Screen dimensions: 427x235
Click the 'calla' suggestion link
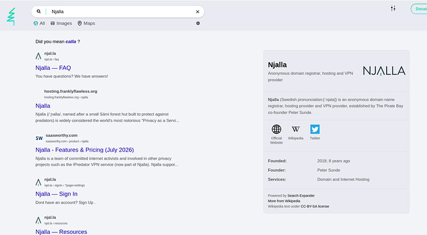click(x=71, y=41)
